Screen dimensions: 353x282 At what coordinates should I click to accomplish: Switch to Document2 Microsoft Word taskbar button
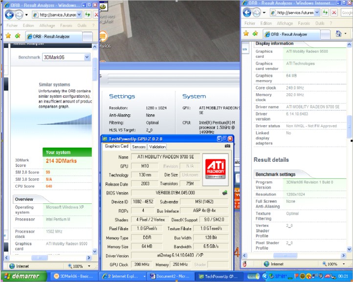point(170,276)
